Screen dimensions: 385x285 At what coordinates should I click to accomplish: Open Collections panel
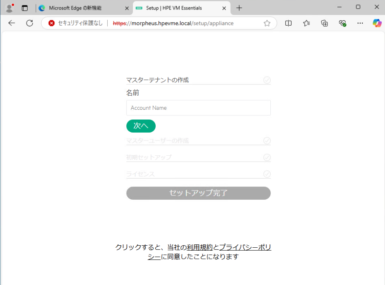(325, 23)
